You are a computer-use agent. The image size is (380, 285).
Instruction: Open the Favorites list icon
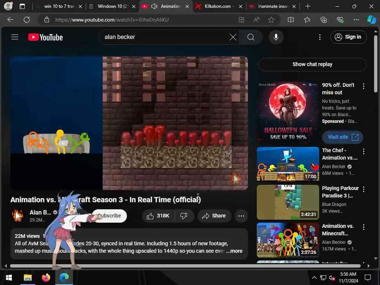(x=307, y=20)
